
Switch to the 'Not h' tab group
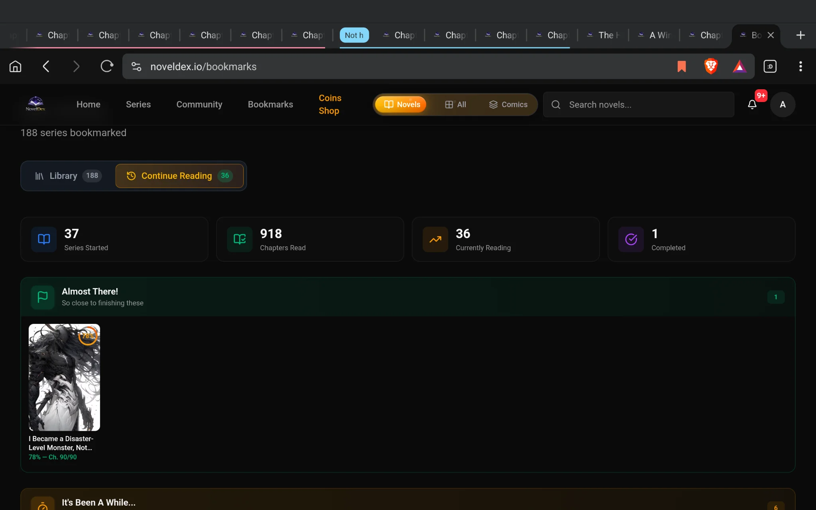click(x=354, y=35)
